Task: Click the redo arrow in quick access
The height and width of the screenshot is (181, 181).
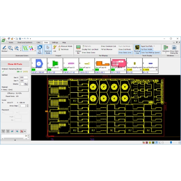Action: tap(28, 39)
